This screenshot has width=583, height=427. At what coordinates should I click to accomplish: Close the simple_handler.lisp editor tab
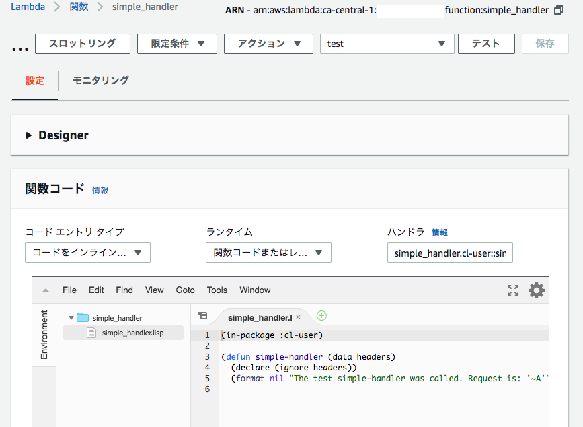click(298, 317)
